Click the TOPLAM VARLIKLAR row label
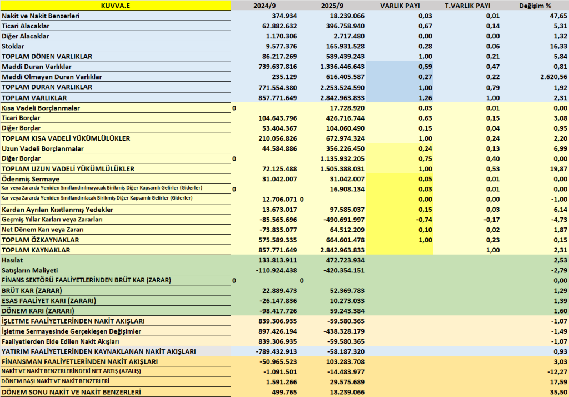The height and width of the screenshot is (397, 569). [34, 98]
